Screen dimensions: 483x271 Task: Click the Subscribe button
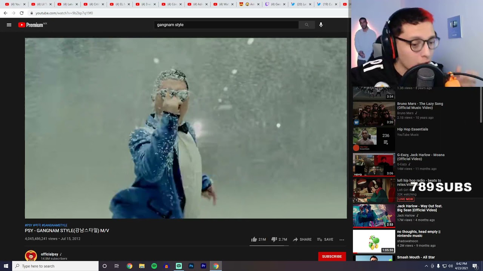tap(332, 256)
